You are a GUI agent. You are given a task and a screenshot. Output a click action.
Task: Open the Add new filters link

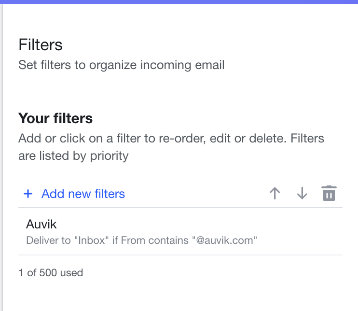coord(83,194)
